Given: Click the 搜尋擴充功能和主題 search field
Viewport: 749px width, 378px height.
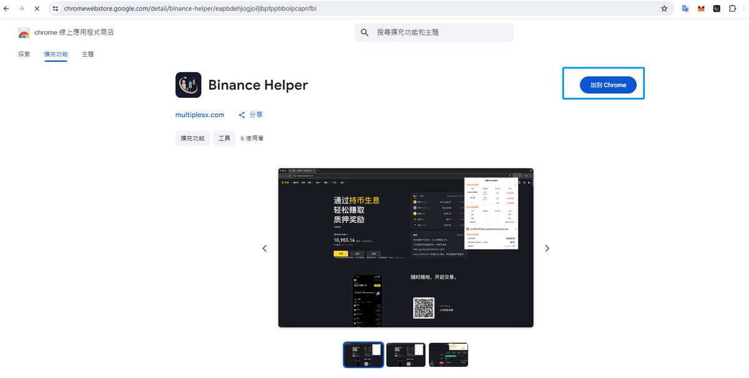Looking at the screenshot, I should tap(434, 32).
